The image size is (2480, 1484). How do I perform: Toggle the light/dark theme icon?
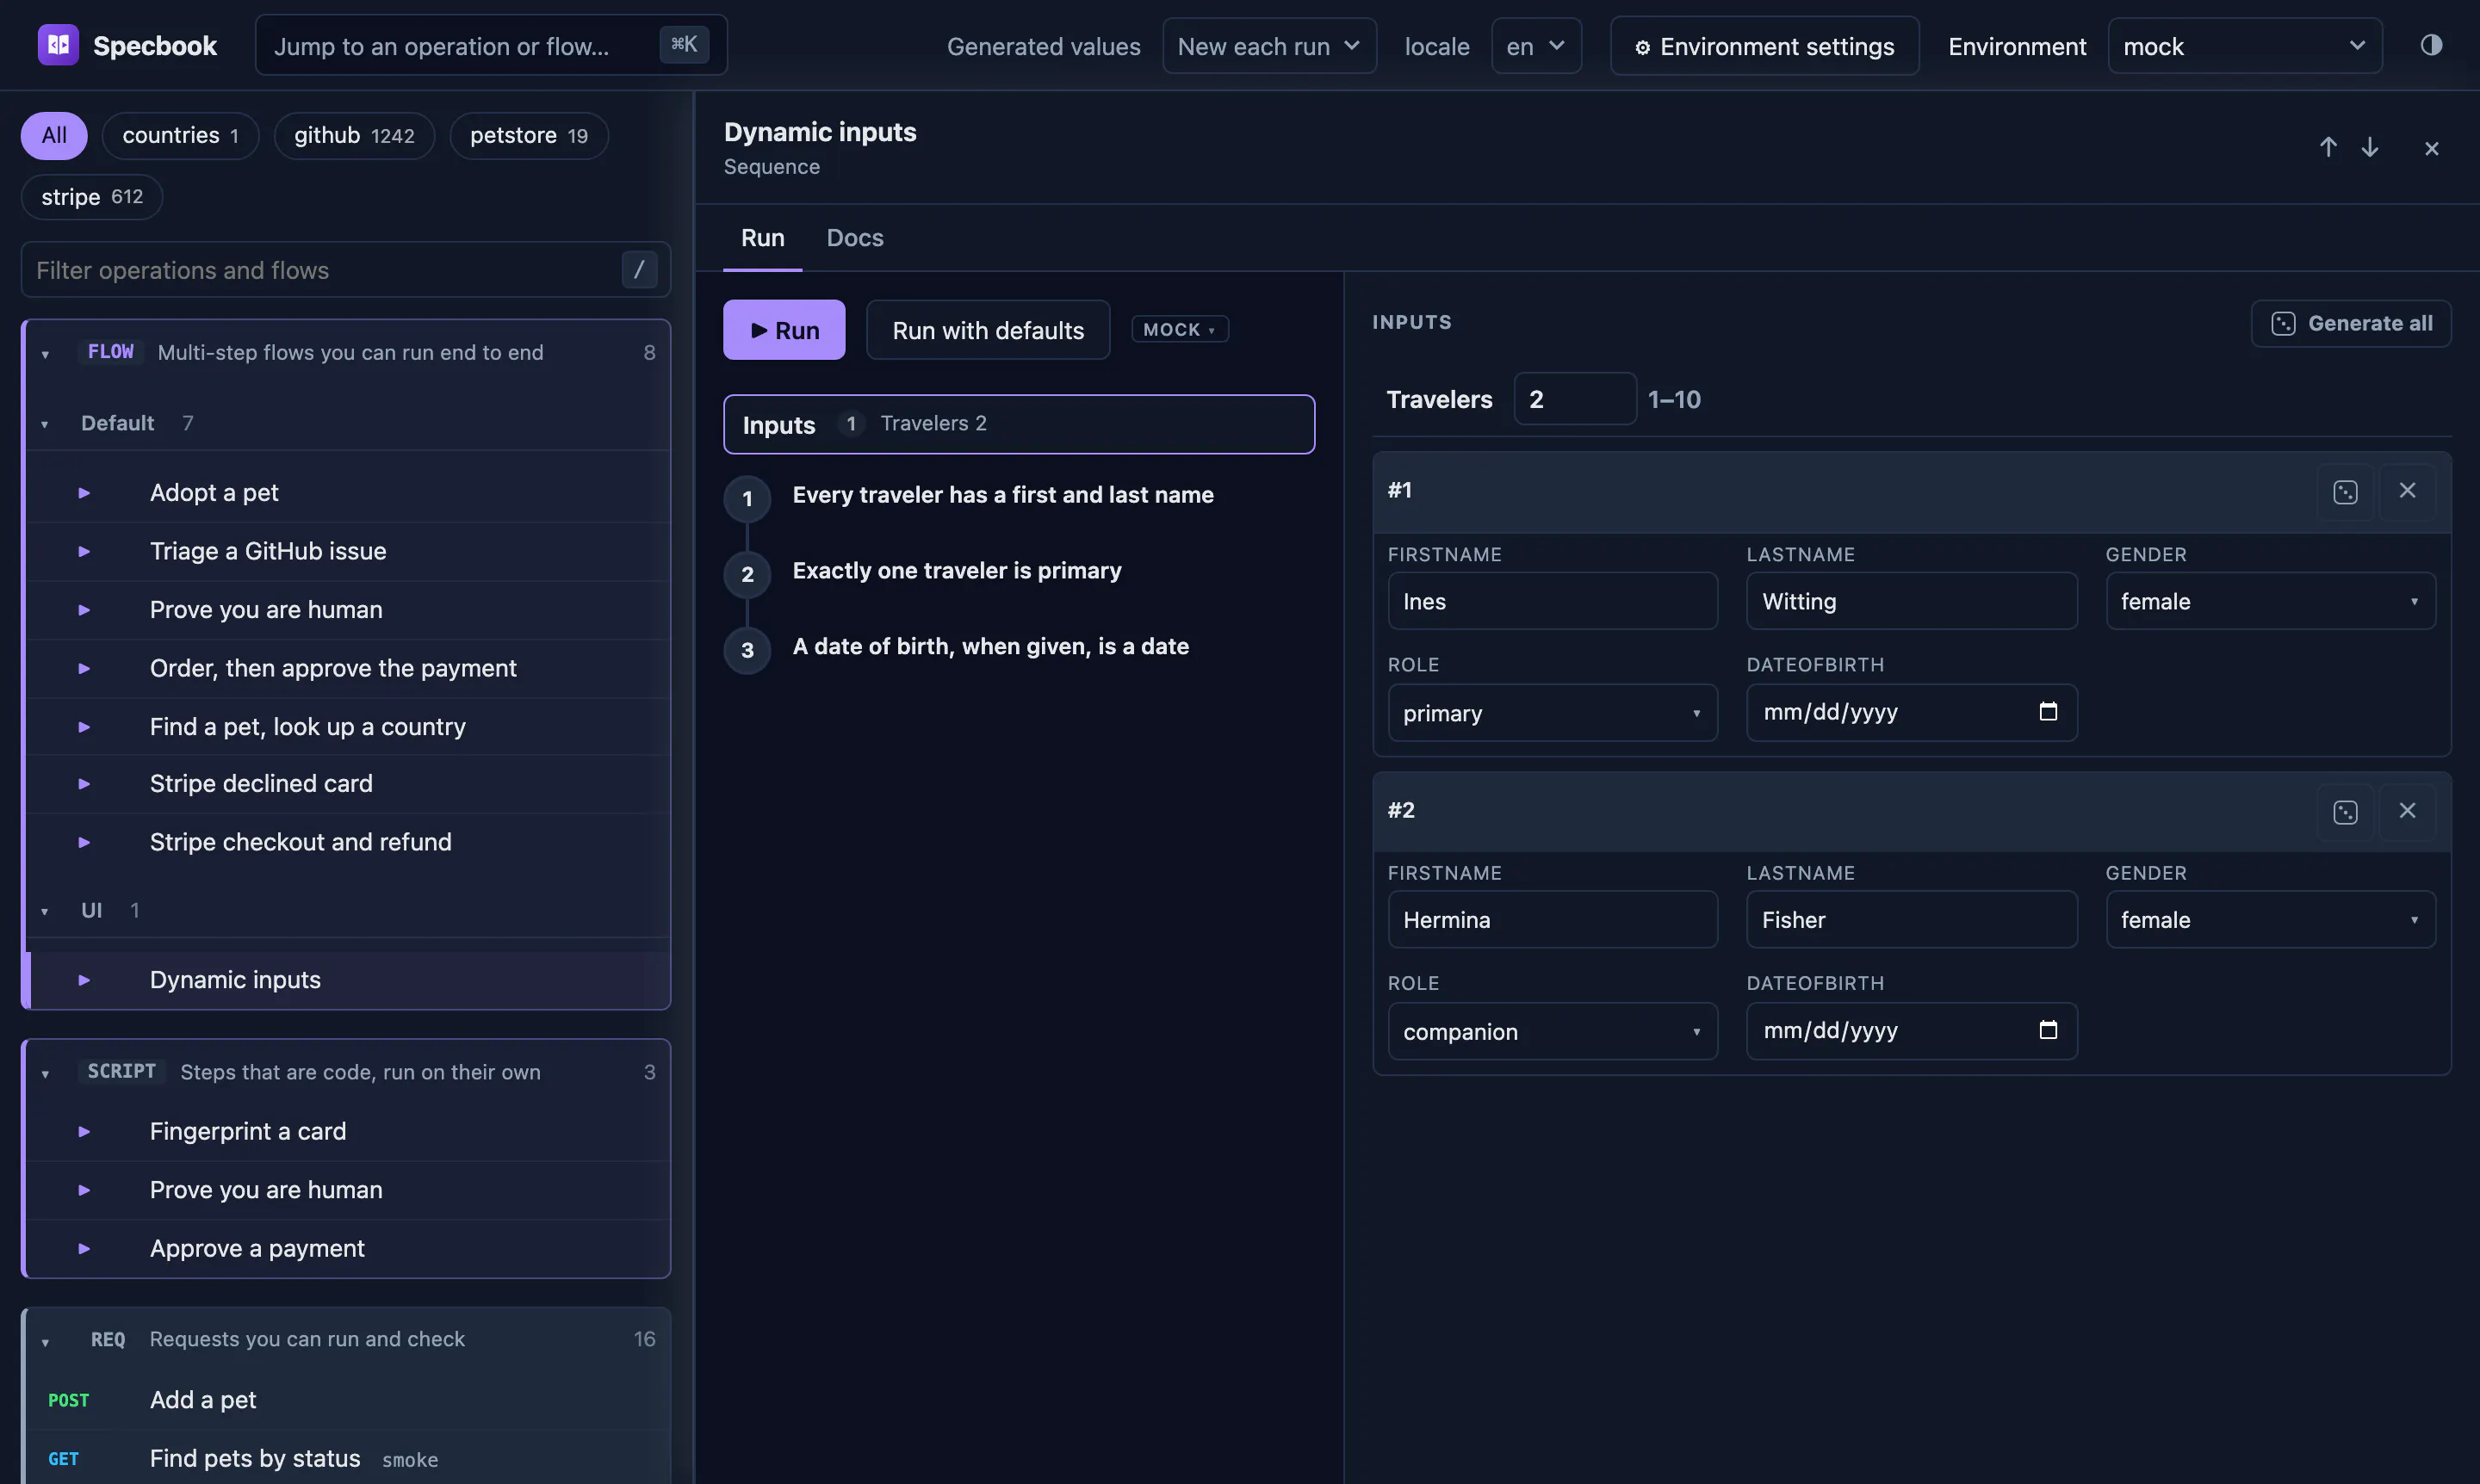pyautogui.click(x=2431, y=45)
